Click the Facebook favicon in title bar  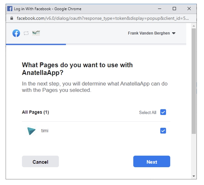point(10,9)
